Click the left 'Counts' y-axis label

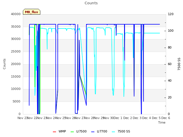4,64
